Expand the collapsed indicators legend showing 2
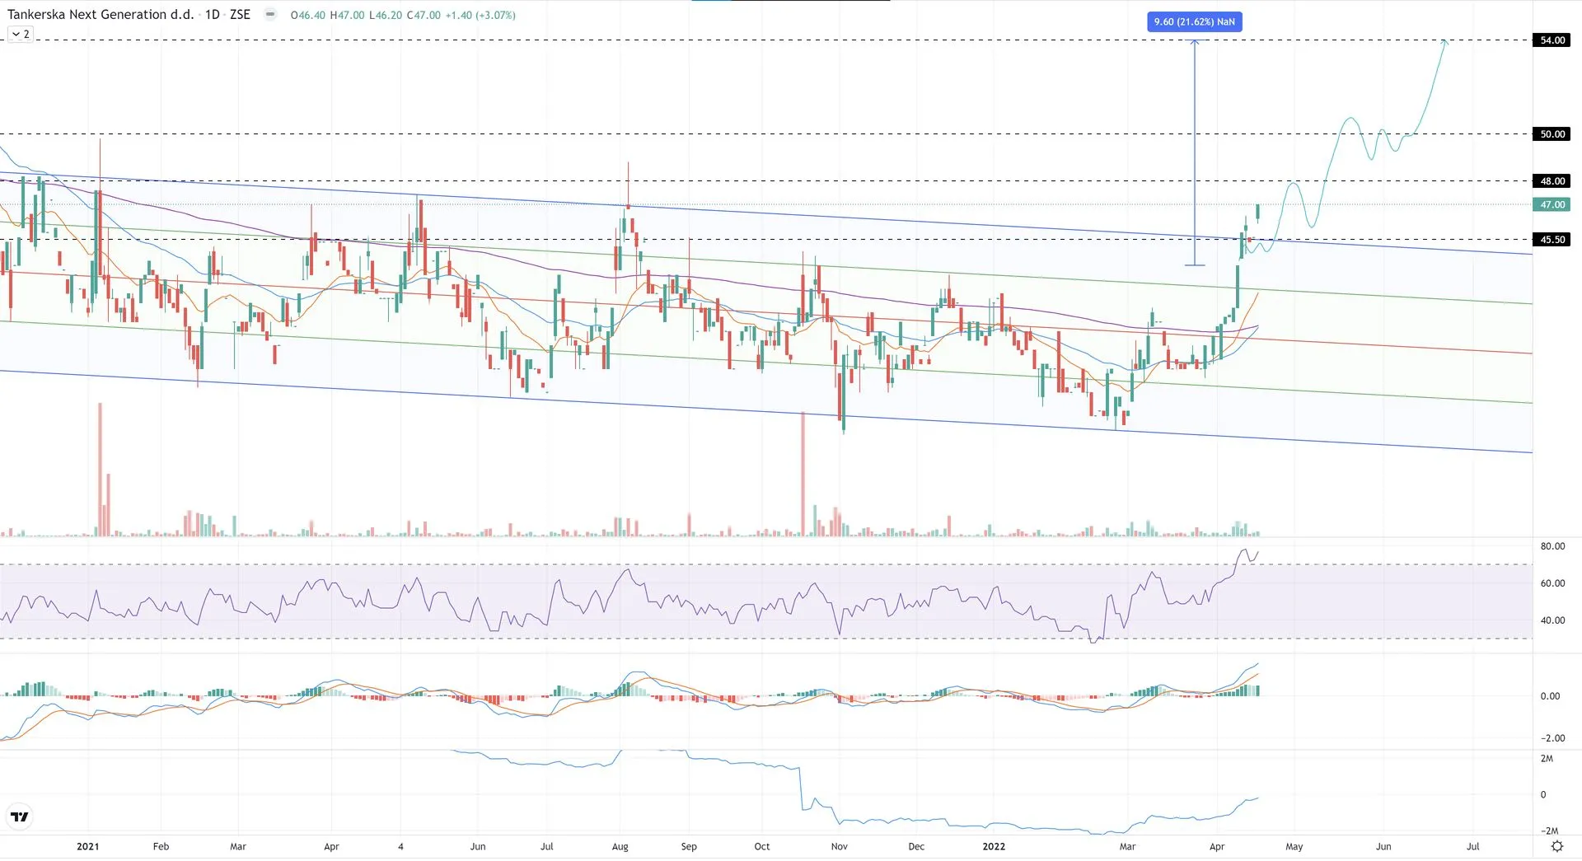 21,34
